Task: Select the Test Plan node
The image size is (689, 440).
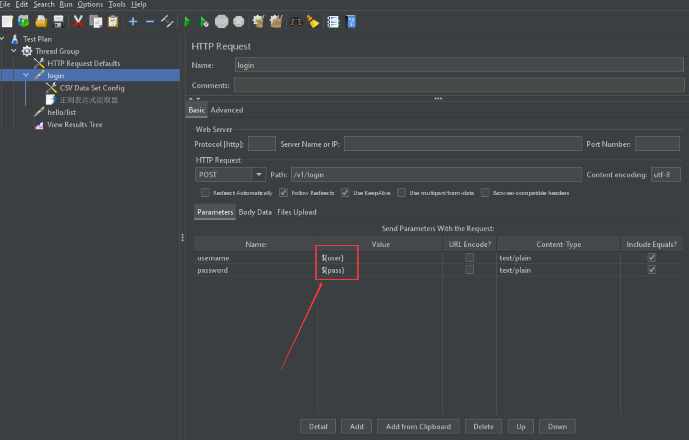Action: point(37,39)
